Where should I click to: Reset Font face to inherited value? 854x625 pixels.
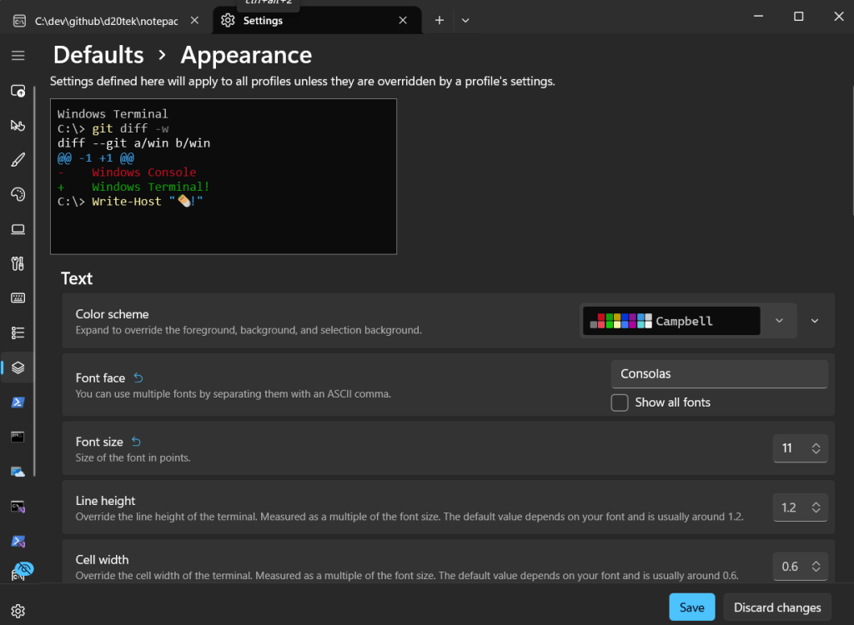(138, 377)
